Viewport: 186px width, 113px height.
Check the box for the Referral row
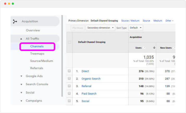[69, 86]
